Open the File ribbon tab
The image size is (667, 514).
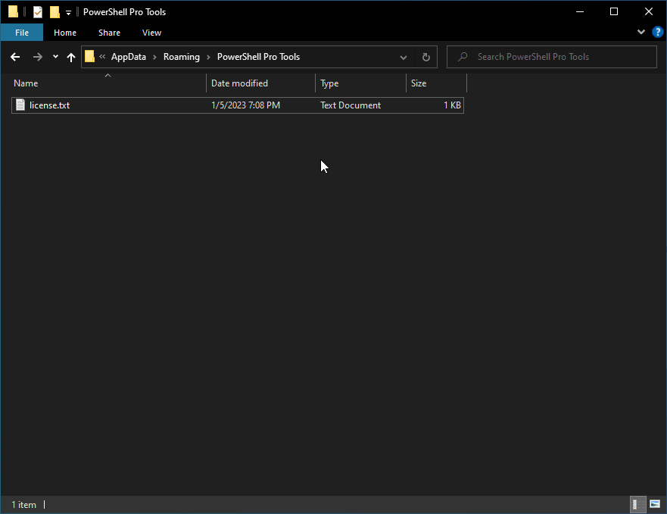(x=22, y=33)
